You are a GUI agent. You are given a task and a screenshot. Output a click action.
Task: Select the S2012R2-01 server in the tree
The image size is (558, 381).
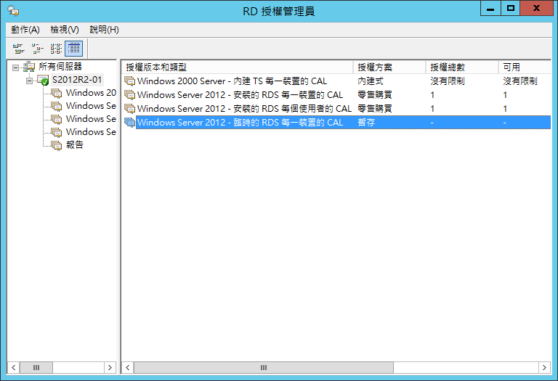click(77, 80)
